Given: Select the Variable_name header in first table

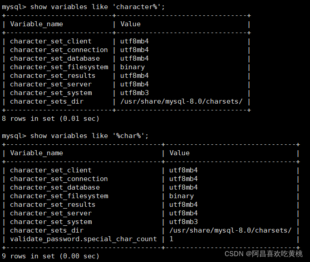Looking at the screenshot, I should (x=37, y=24).
